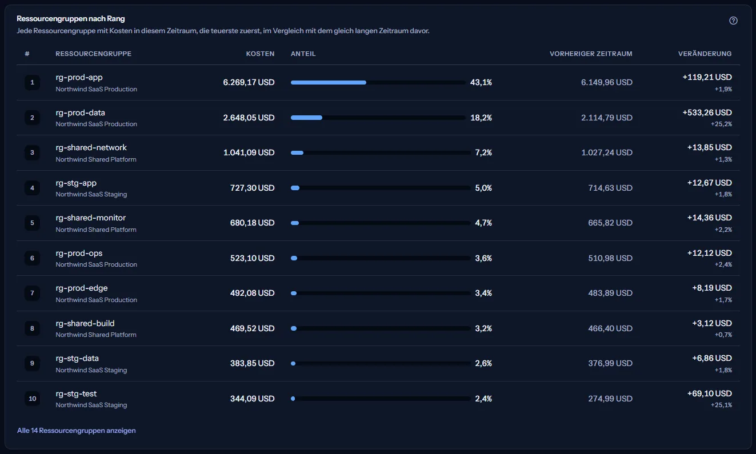Viewport: 756px width, 454px height.
Task: Click the 3,4% share value
Action: (x=483, y=293)
